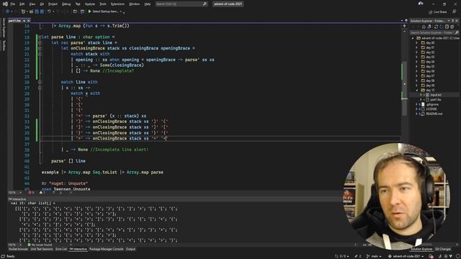Click the Sync icon in Solution Explorer toolbar

pyautogui.click(x=436, y=27)
